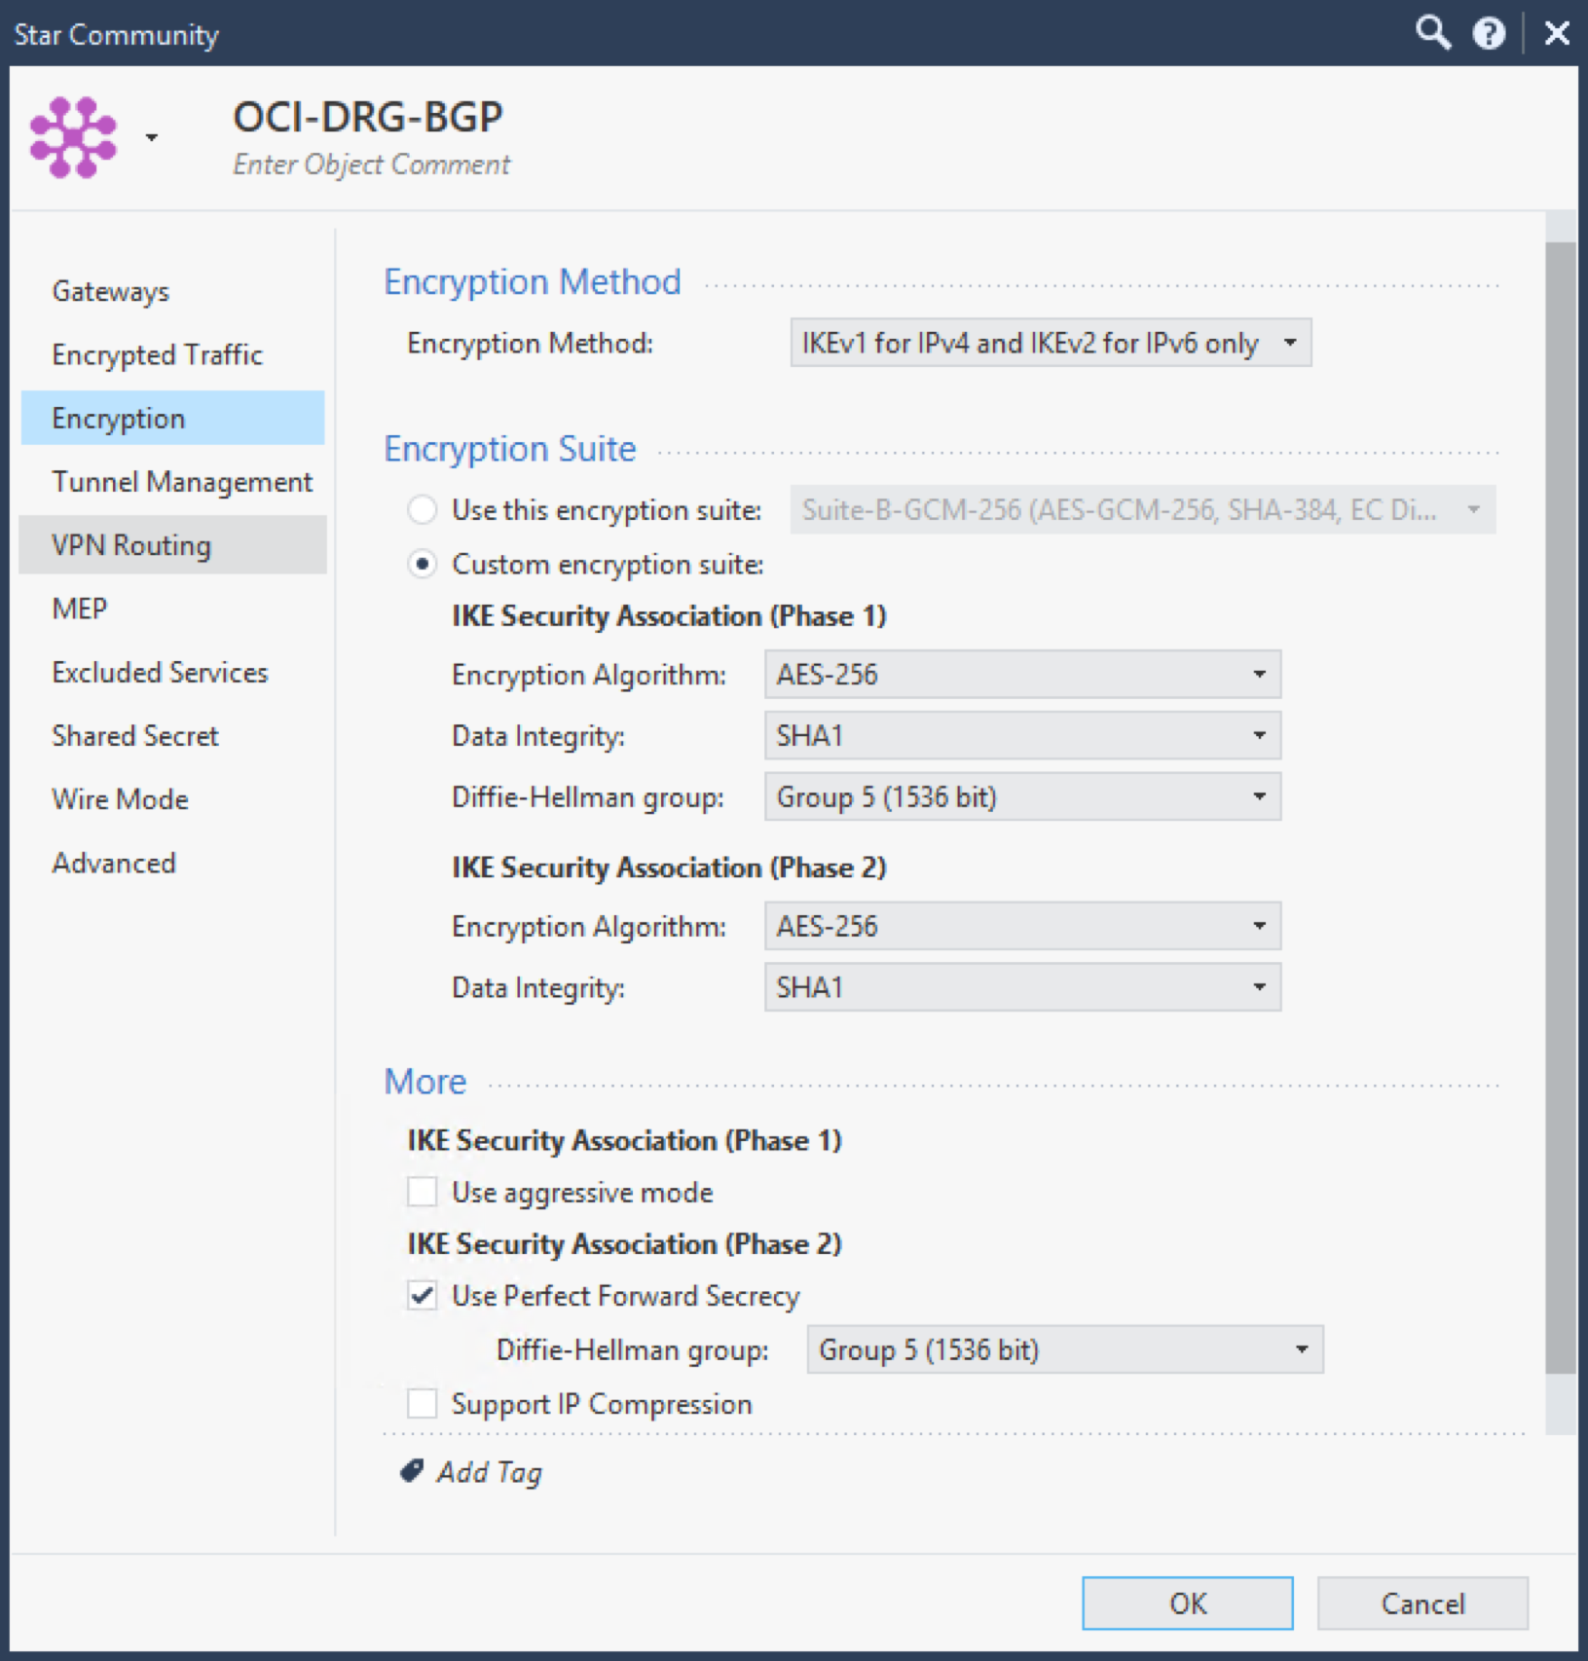Go to the Shared Secret section
Image resolution: width=1588 pixels, height=1661 pixels.
click(x=135, y=736)
